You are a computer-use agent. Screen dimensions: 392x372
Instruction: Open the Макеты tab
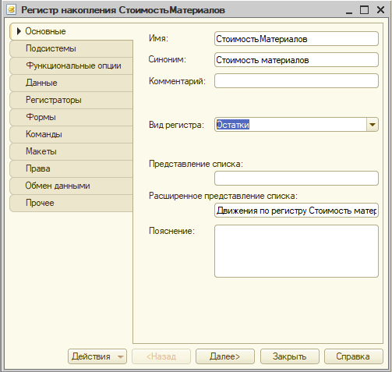(71, 151)
